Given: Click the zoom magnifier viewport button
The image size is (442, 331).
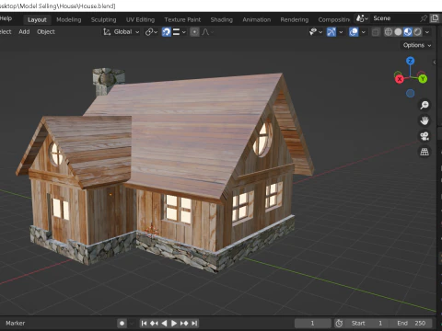Looking at the screenshot, I should (x=425, y=105).
